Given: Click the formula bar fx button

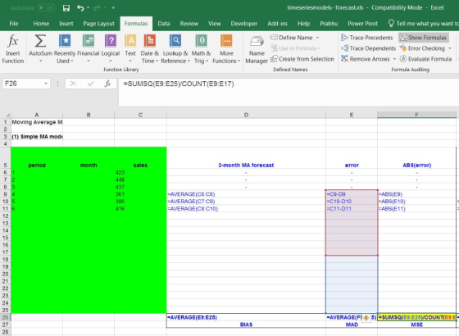Looking at the screenshot, I should pyautogui.click(x=107, y=84).
